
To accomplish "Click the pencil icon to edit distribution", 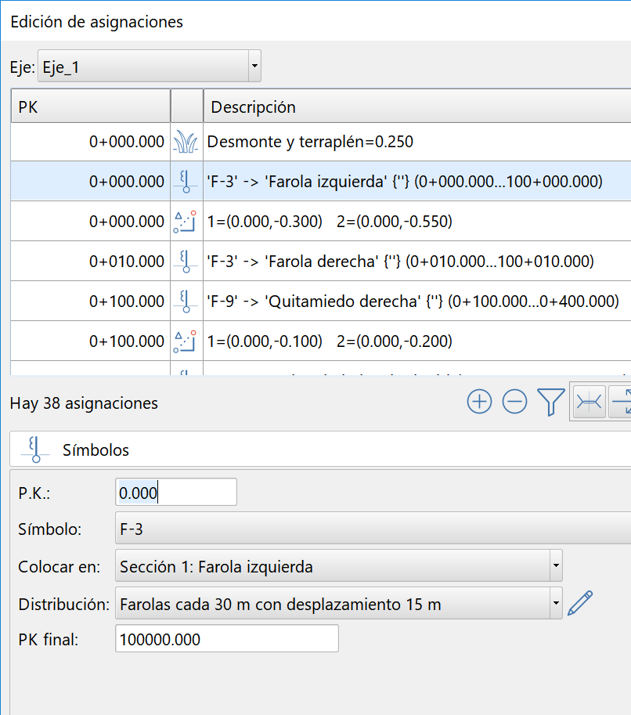I will pyautogui.click(x=579, y=603).
